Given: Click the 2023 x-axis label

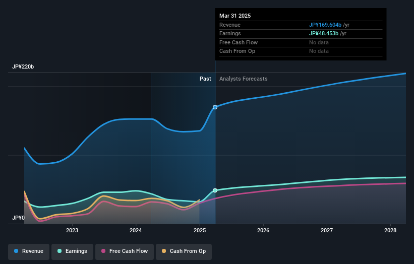Looking at the screenshot, I should pyautogui.click(x=72, y=231).
